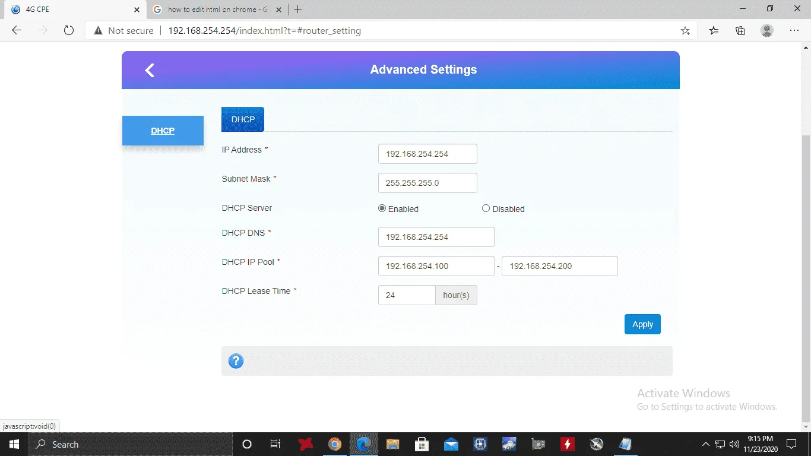Viewport: 811px width, 456px height.
Task: Open the DHCP item in the left sidebar
Action: coord(163,131)
